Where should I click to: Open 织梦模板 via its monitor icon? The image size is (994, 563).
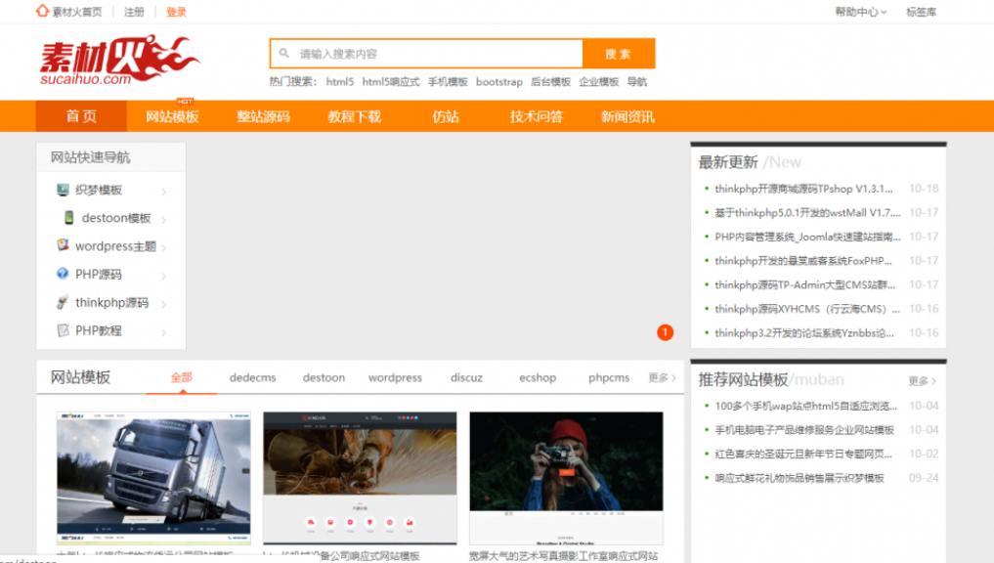point(64,191)
